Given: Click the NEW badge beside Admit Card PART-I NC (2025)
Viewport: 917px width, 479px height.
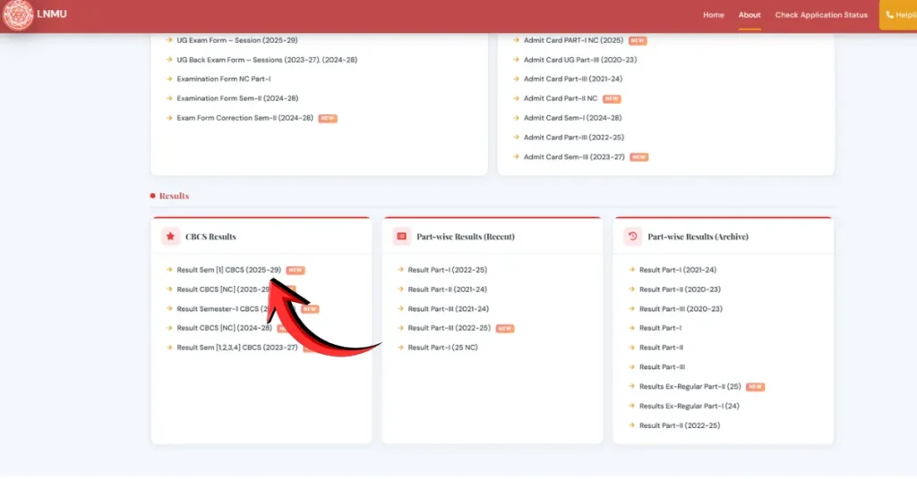Looking at the screenshot, I should point(638,41).
